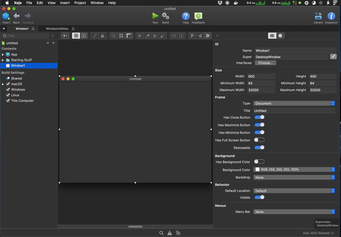Image resolution: width=341 pixels, height=237 pixels.
Task: Click the white Background Color swatch
Action: [x=258, y=170]
